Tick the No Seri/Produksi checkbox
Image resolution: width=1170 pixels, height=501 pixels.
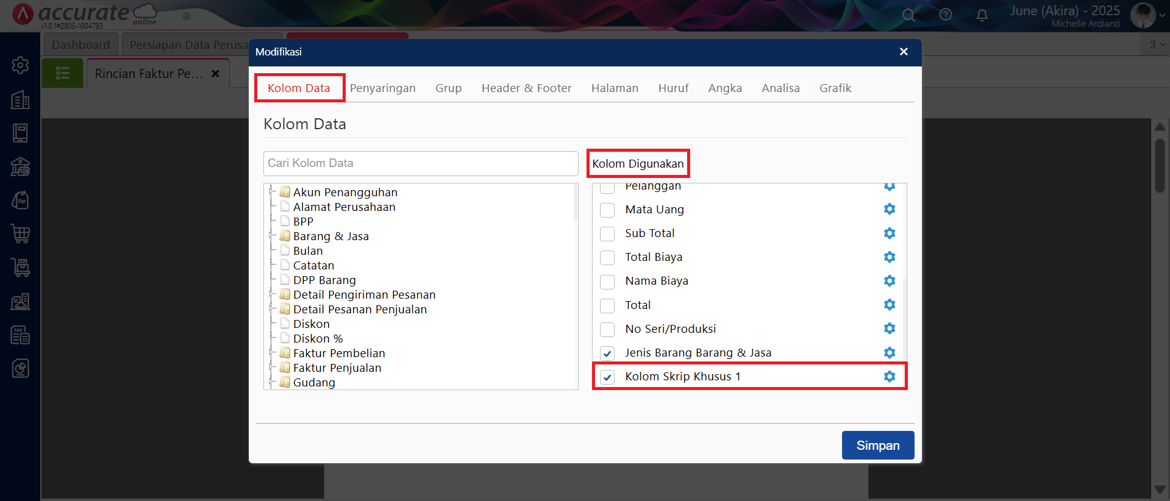607,330
